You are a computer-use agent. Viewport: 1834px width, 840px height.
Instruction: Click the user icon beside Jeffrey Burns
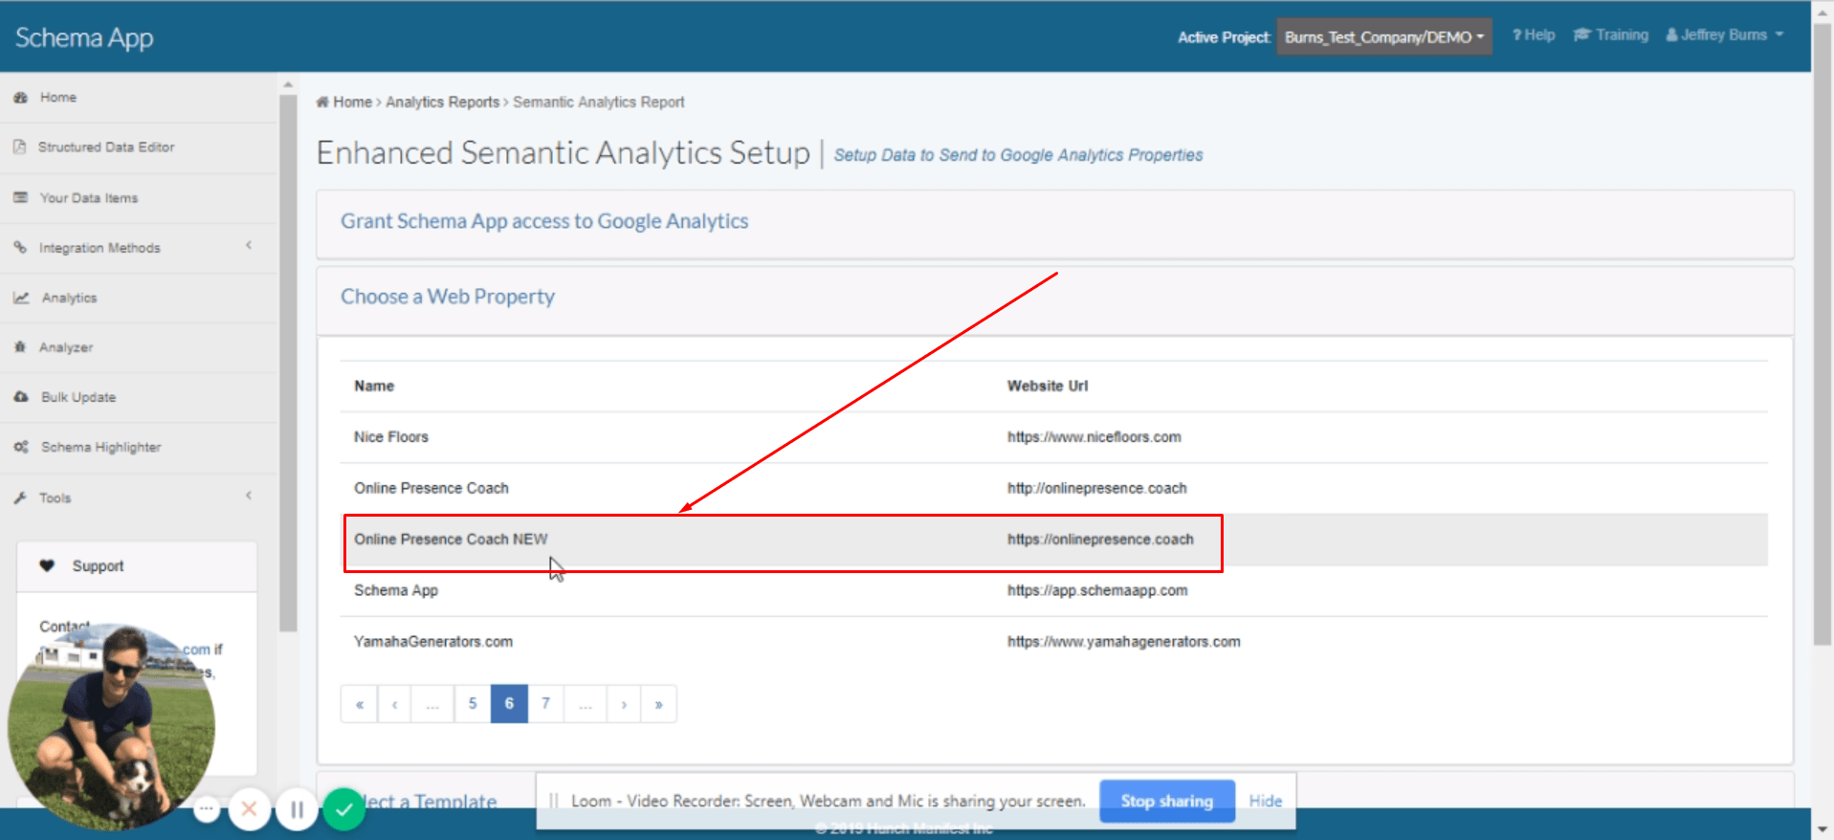pyautogui.click(x=1671, y=34)
